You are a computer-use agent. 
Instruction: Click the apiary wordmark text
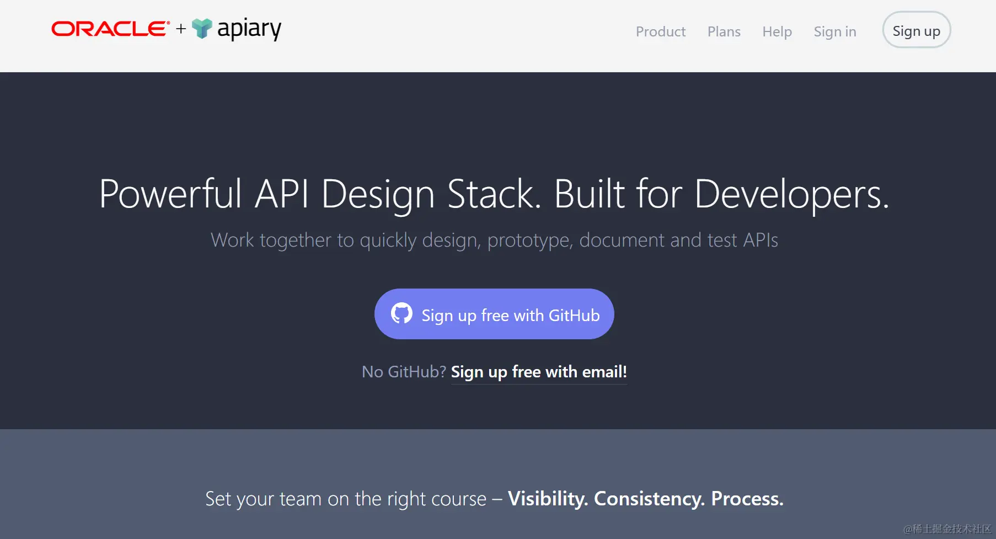pos(249,29)
